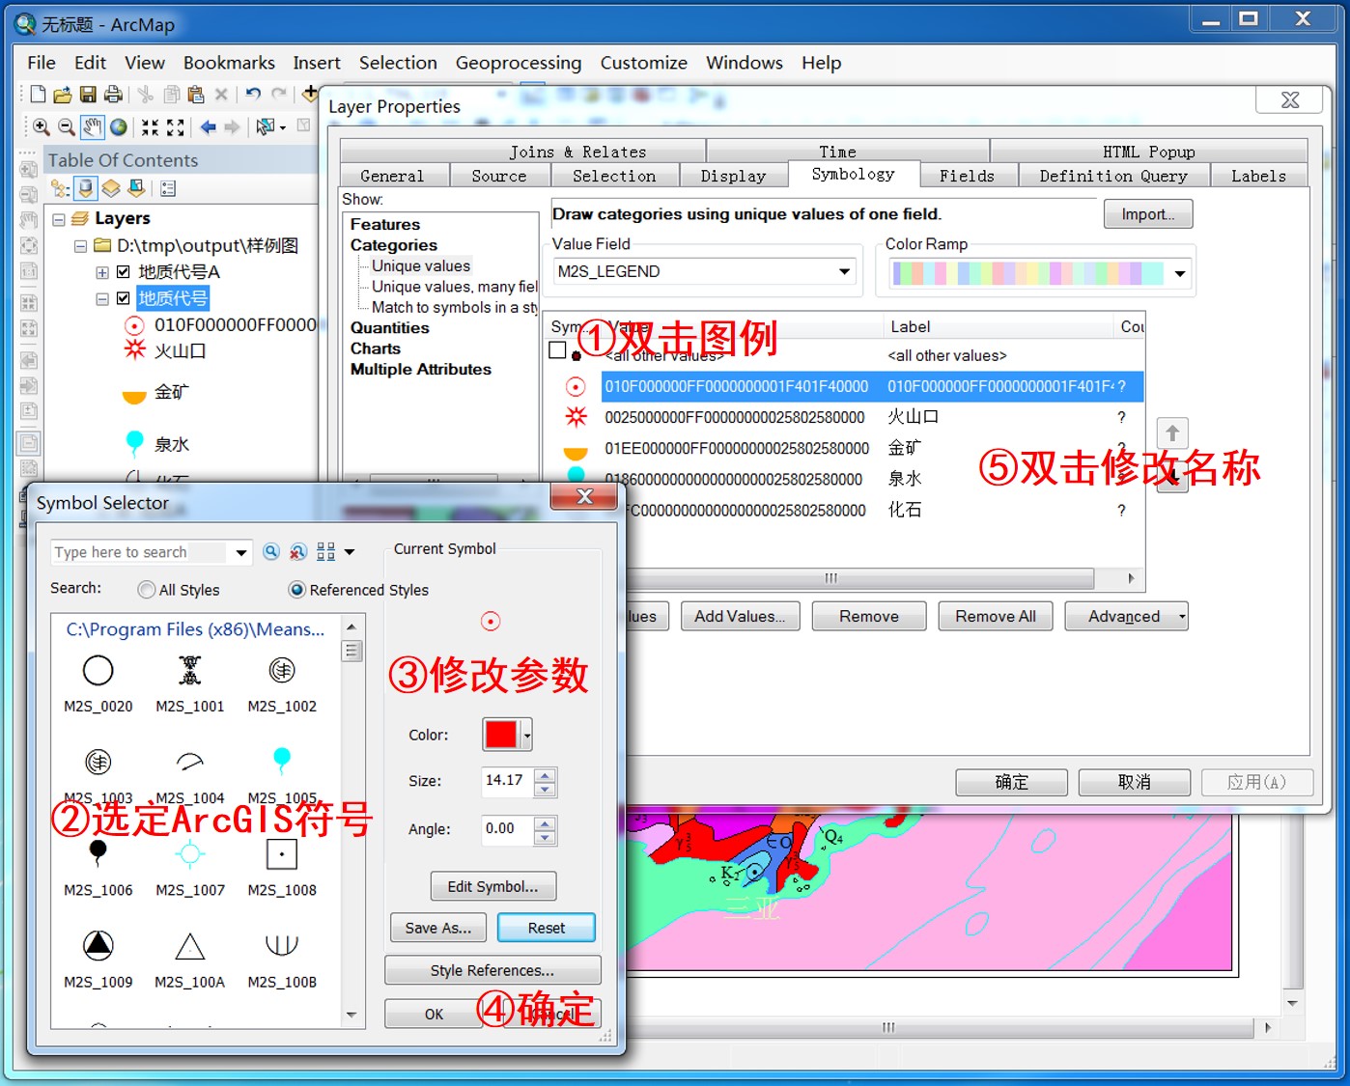Click the Fixed Zoom In icon
This screenshot has width=1350, height=1086.
click(x=150, y=126)
